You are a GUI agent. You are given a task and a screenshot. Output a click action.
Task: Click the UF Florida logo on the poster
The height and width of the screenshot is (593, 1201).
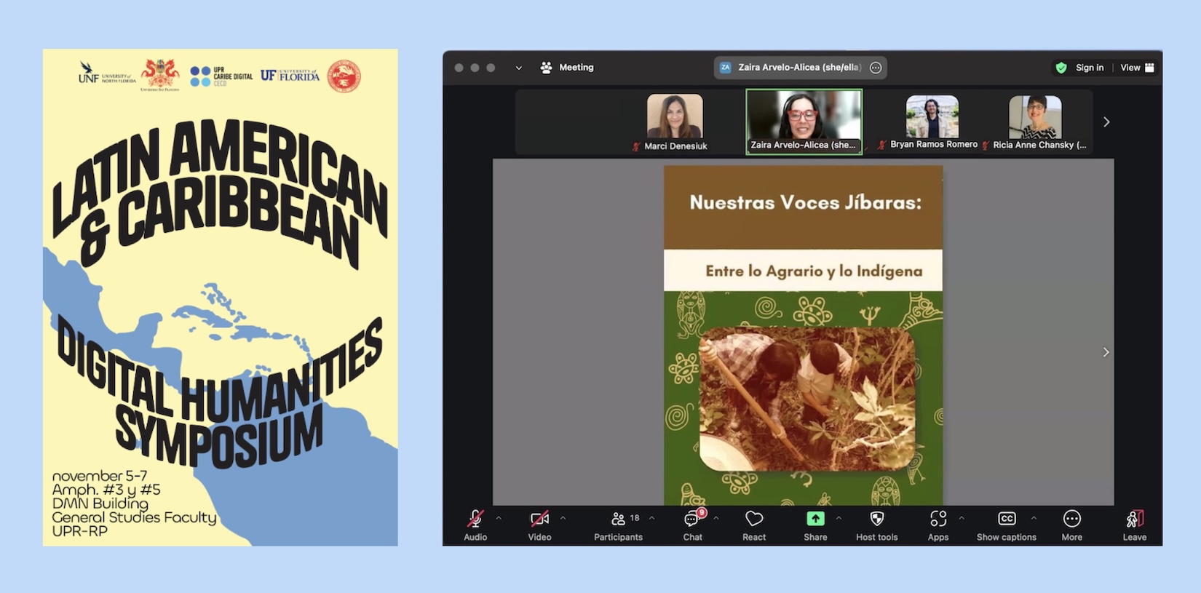(x=290, y=75)
